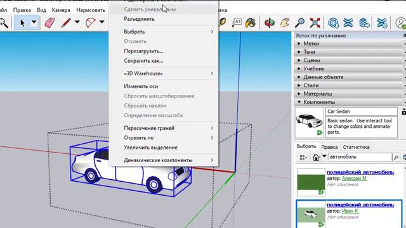Open the Pencil tool dropdown arrow
The height and width of the screenshot is (228, 406).
pyautogui.click(x=77, y=22)
